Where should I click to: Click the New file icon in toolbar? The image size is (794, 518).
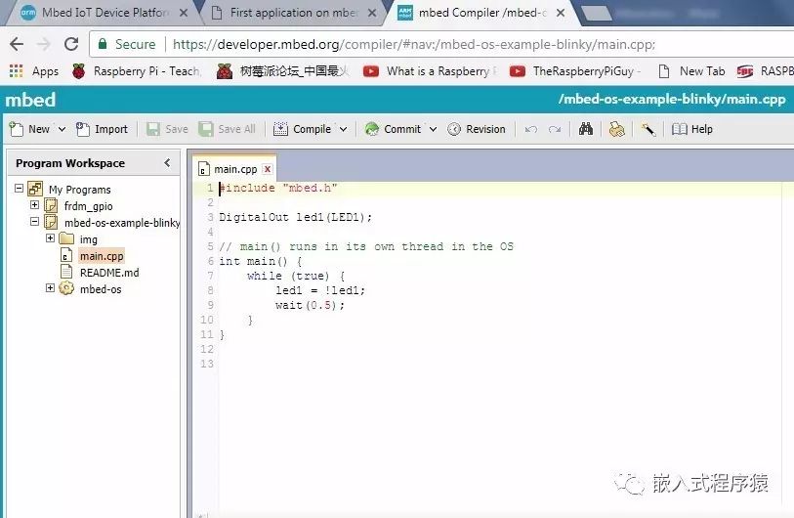tap(17, 129)
